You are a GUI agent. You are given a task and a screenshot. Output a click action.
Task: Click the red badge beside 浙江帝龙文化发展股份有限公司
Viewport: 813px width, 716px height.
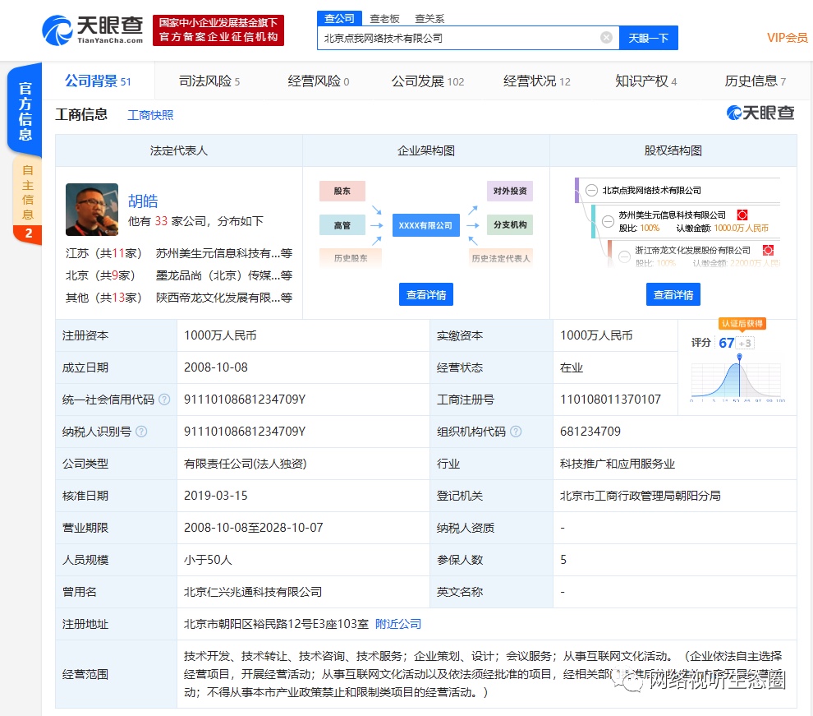[769, 250]
